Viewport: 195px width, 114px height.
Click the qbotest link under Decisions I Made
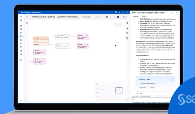147,59
